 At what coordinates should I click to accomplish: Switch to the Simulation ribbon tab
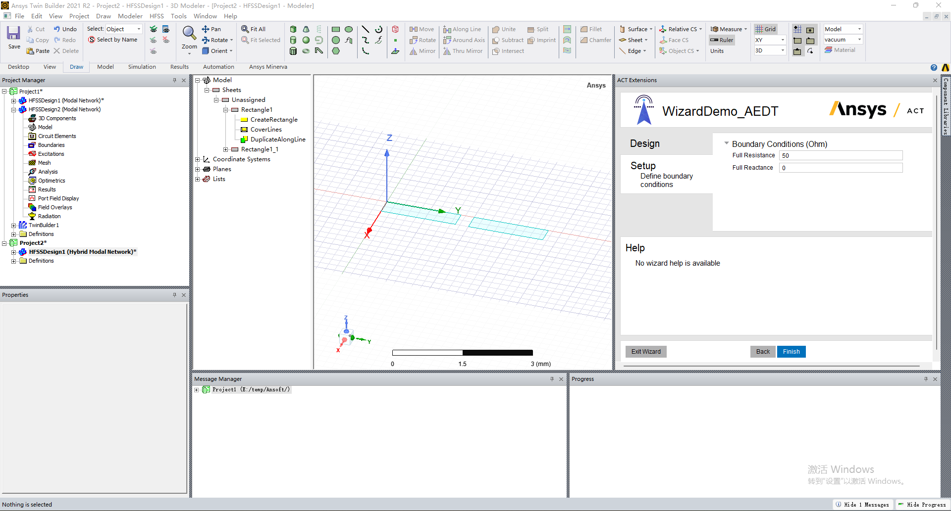click(x=142, y=67)
